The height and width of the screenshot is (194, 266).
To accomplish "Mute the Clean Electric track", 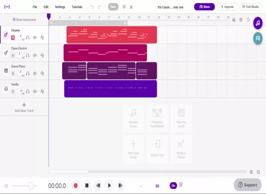I will [35, 55].
